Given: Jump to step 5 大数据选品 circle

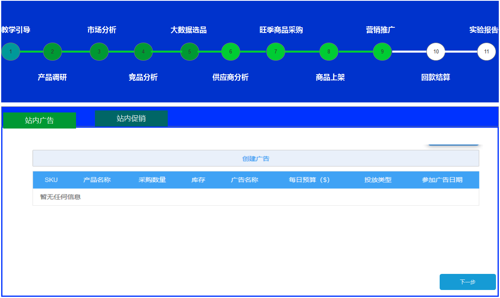Looking at the screenshot, I should (x=189, y=52).
